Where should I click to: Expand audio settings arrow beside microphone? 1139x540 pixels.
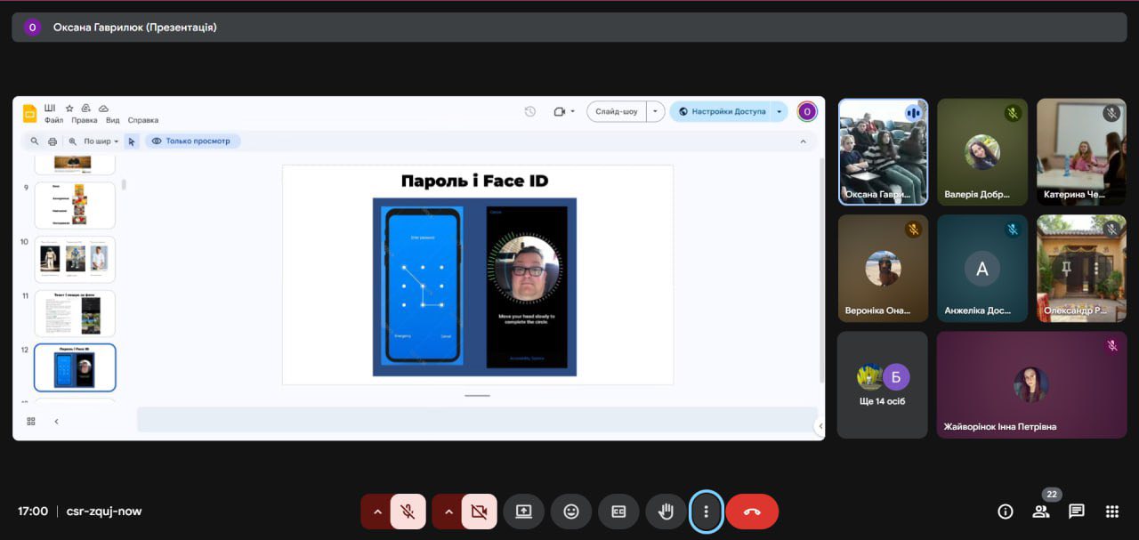377,512
